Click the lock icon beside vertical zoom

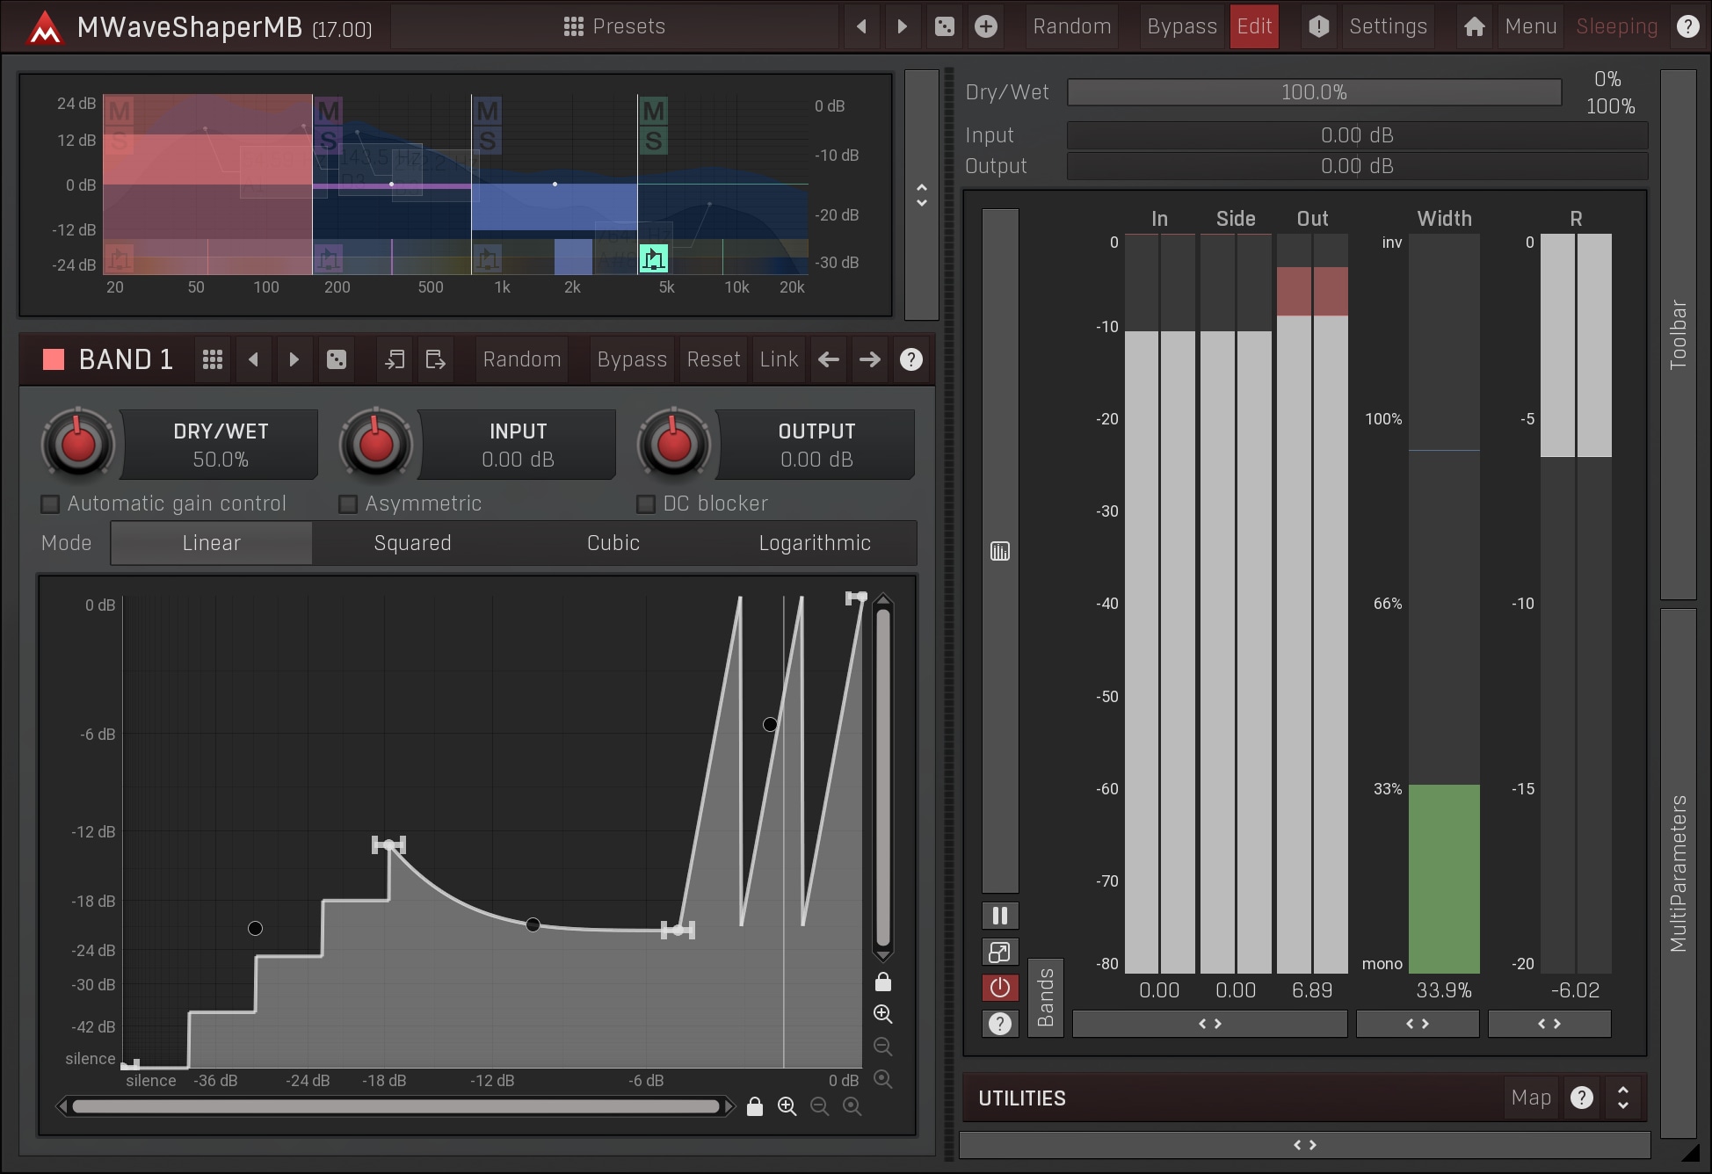pyautogui.click(x=883, y=982)
